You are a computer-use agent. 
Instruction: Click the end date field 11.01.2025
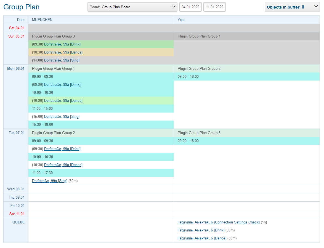[214, 7]
